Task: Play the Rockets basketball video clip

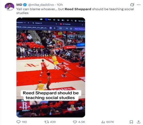Action: 51,67
